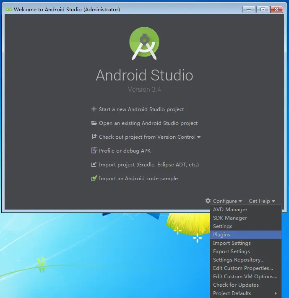Click the plus icon for new project
The width and height of the screenshot is (289, 298).
point(94,109)
